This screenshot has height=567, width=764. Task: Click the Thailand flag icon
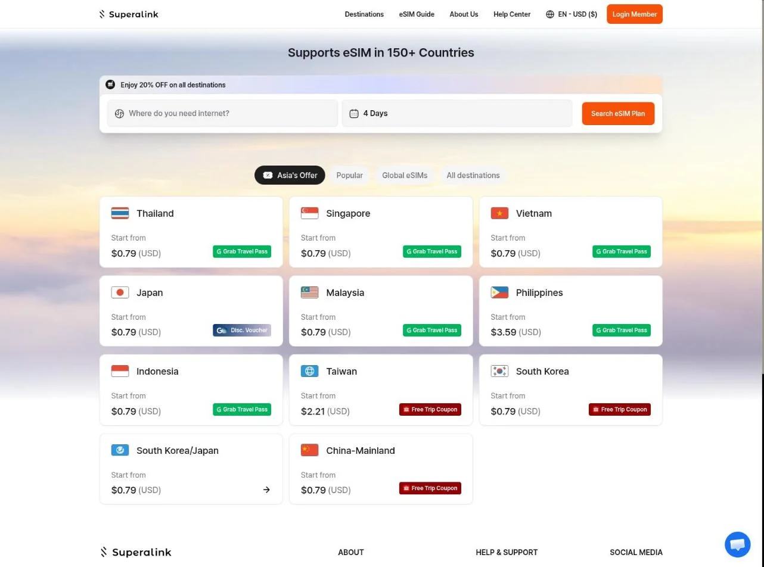[x=120, y=213]
